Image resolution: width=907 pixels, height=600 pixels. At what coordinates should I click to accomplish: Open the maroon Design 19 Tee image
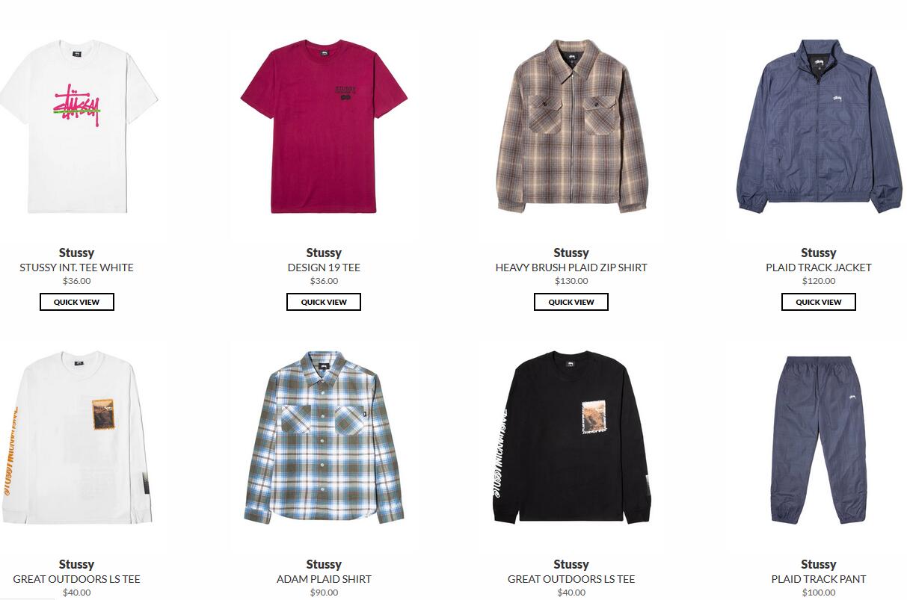coord(324,127)
